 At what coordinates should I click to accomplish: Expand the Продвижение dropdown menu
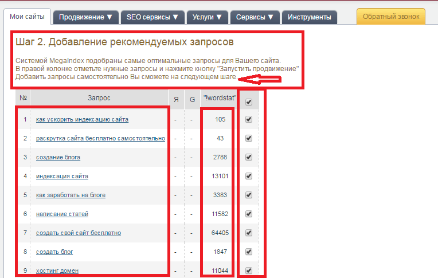coord(86,17)
